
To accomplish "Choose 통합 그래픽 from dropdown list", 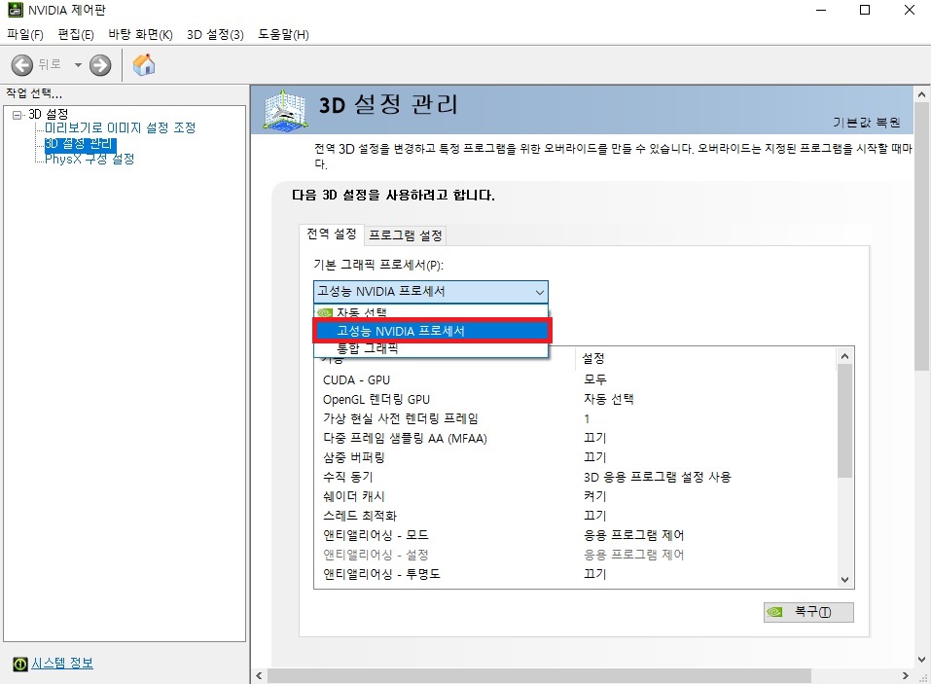I will point(430,348).
